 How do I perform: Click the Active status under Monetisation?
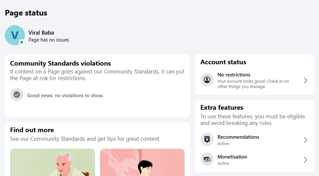[x=223, y=163]
